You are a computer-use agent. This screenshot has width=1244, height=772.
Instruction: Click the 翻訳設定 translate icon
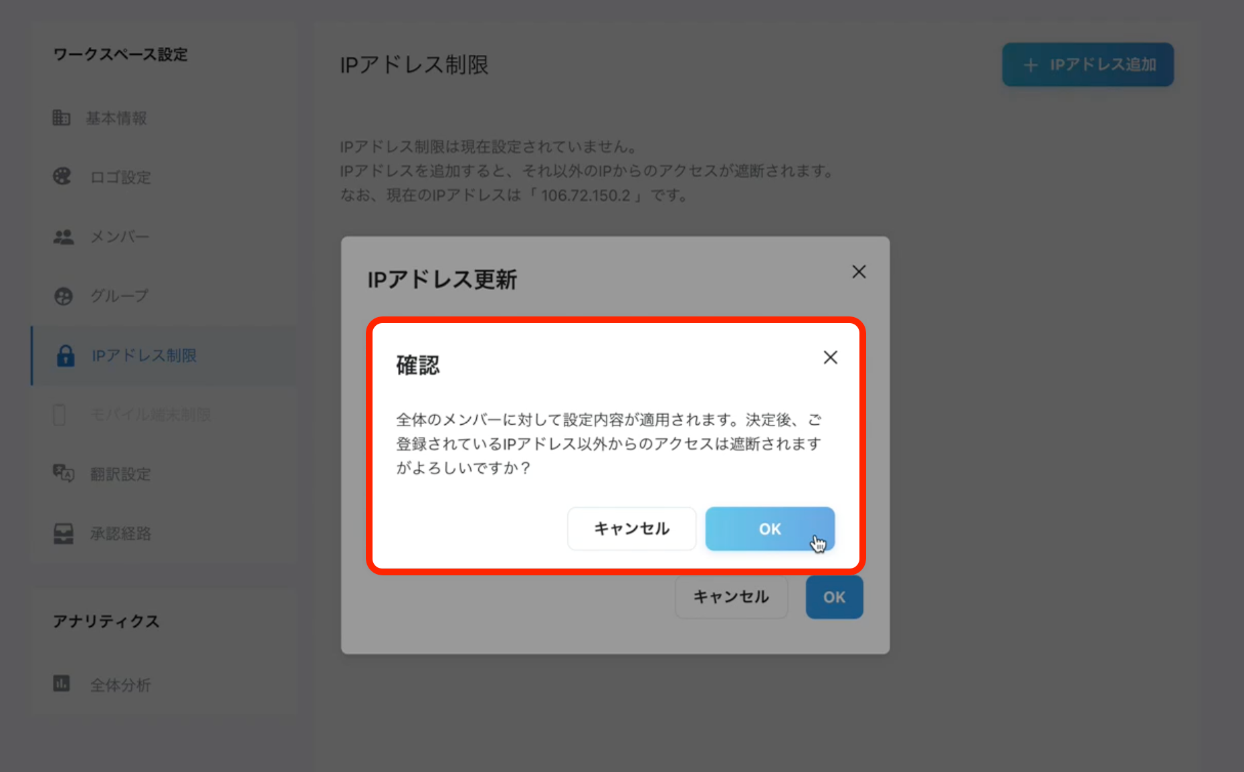point(64,474)
